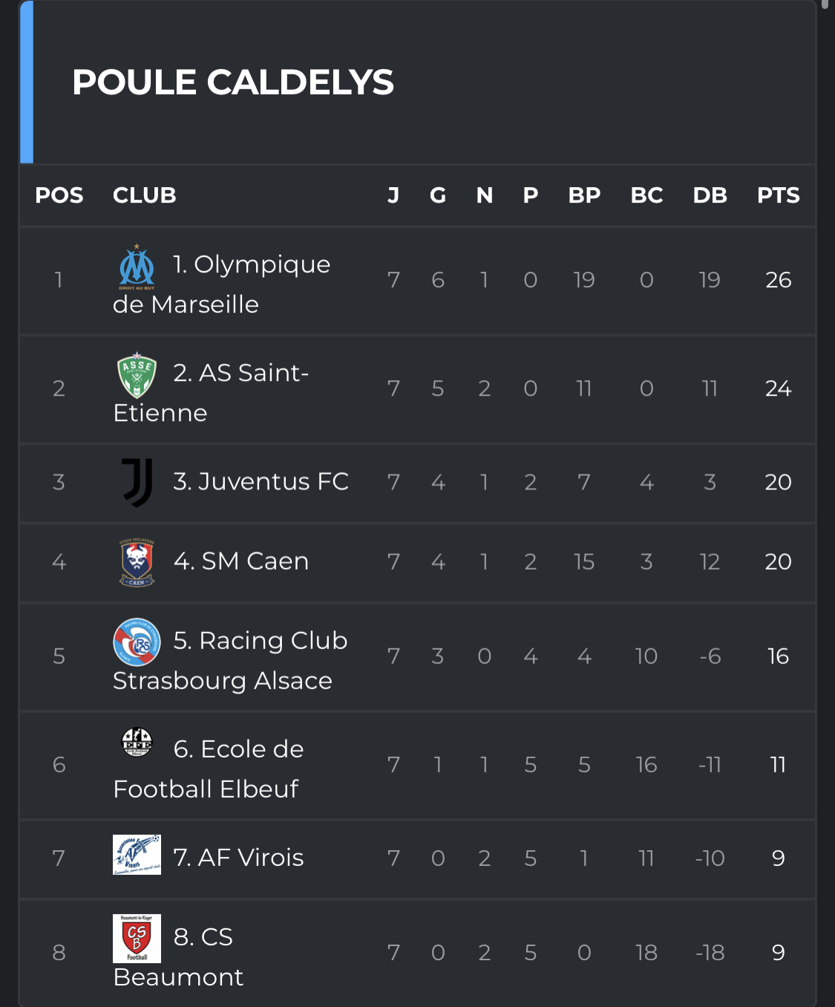Click the POULE CALDELYS heading
This screenshot has width=835, height=1007.
tap(233, 82)
